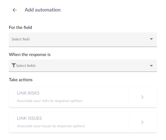Click the 'LINK RISKS' heading text
Screen dimensions: 166x140
[28, 93]
